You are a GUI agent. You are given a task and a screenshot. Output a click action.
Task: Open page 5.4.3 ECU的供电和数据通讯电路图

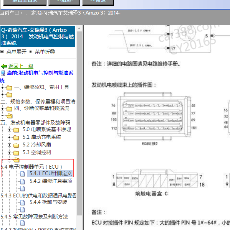[38, 195]
